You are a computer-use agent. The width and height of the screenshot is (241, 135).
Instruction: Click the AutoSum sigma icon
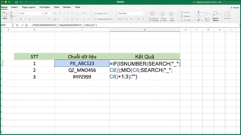click(x=199, y=12)
